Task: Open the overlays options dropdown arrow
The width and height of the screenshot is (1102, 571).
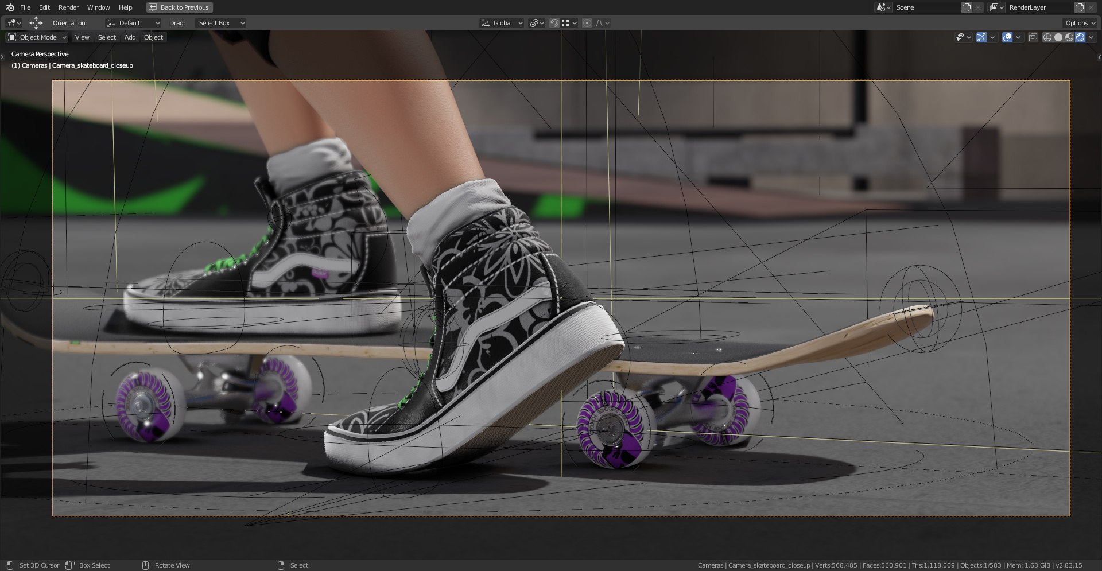Action: tap(1018, 37)
